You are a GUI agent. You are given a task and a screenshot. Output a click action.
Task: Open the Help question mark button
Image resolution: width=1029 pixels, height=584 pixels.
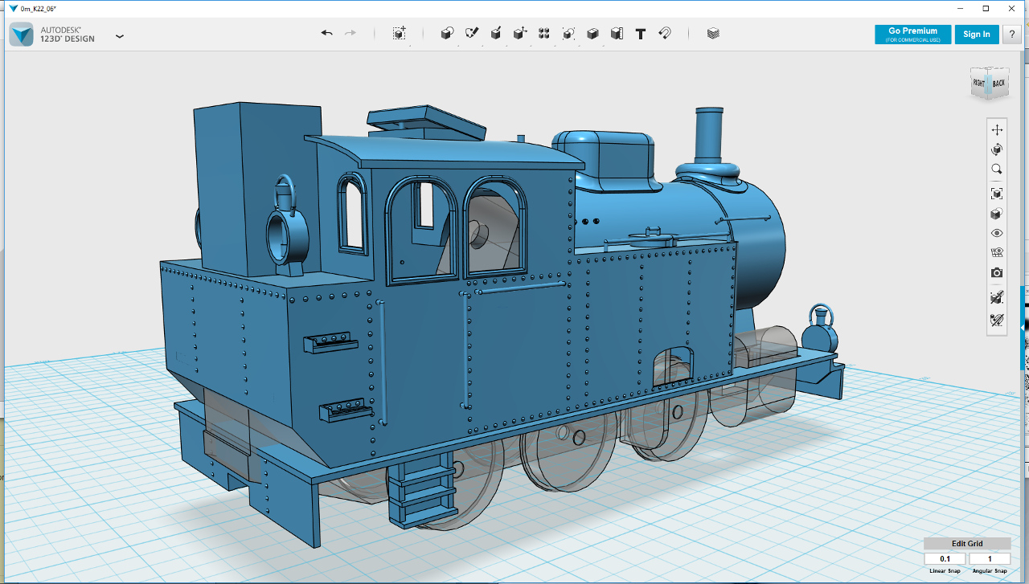coord(1012,34)
